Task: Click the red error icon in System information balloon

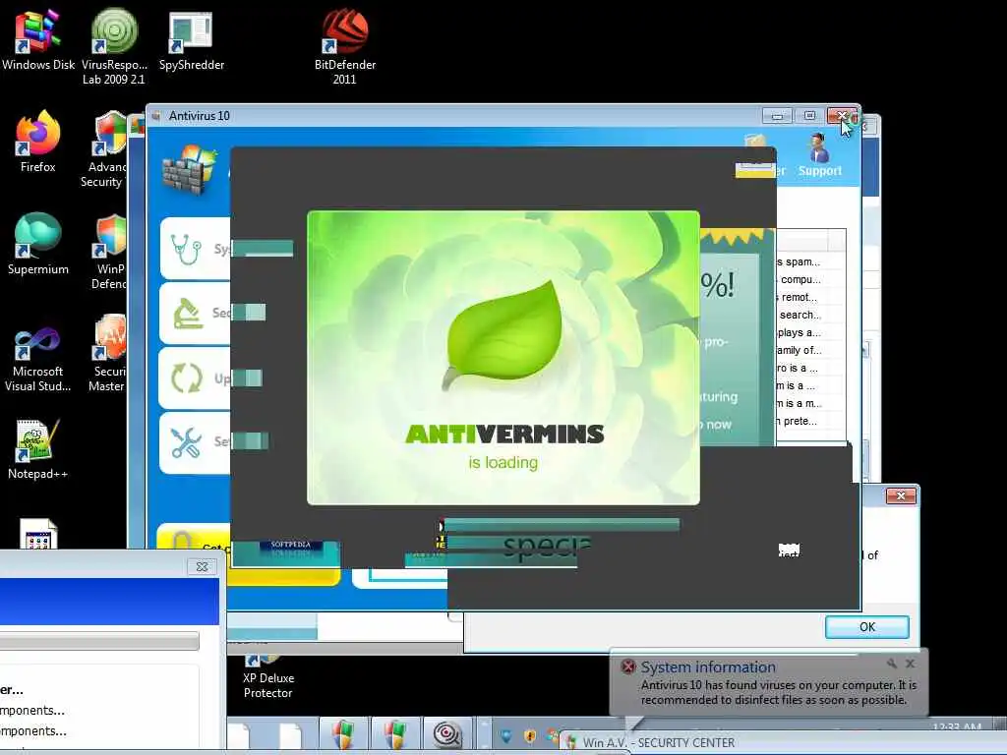Action: point(628,667)
